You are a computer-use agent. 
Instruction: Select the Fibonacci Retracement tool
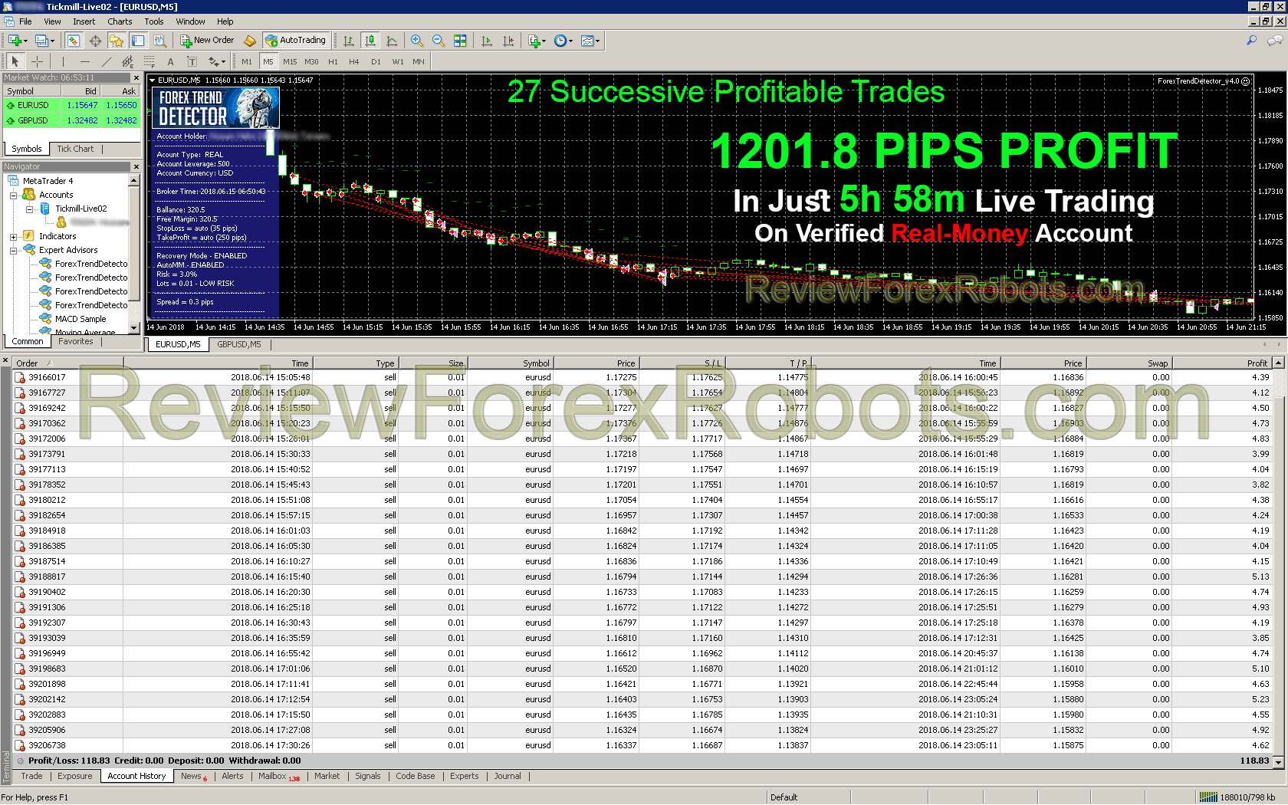point(149,61)
